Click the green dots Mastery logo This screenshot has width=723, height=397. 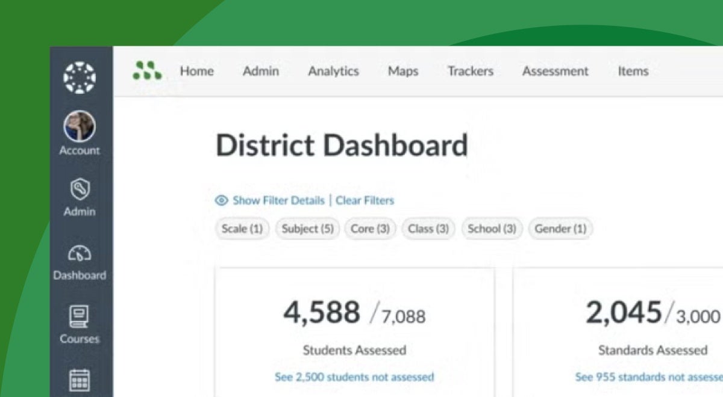(x=147, y=70)
